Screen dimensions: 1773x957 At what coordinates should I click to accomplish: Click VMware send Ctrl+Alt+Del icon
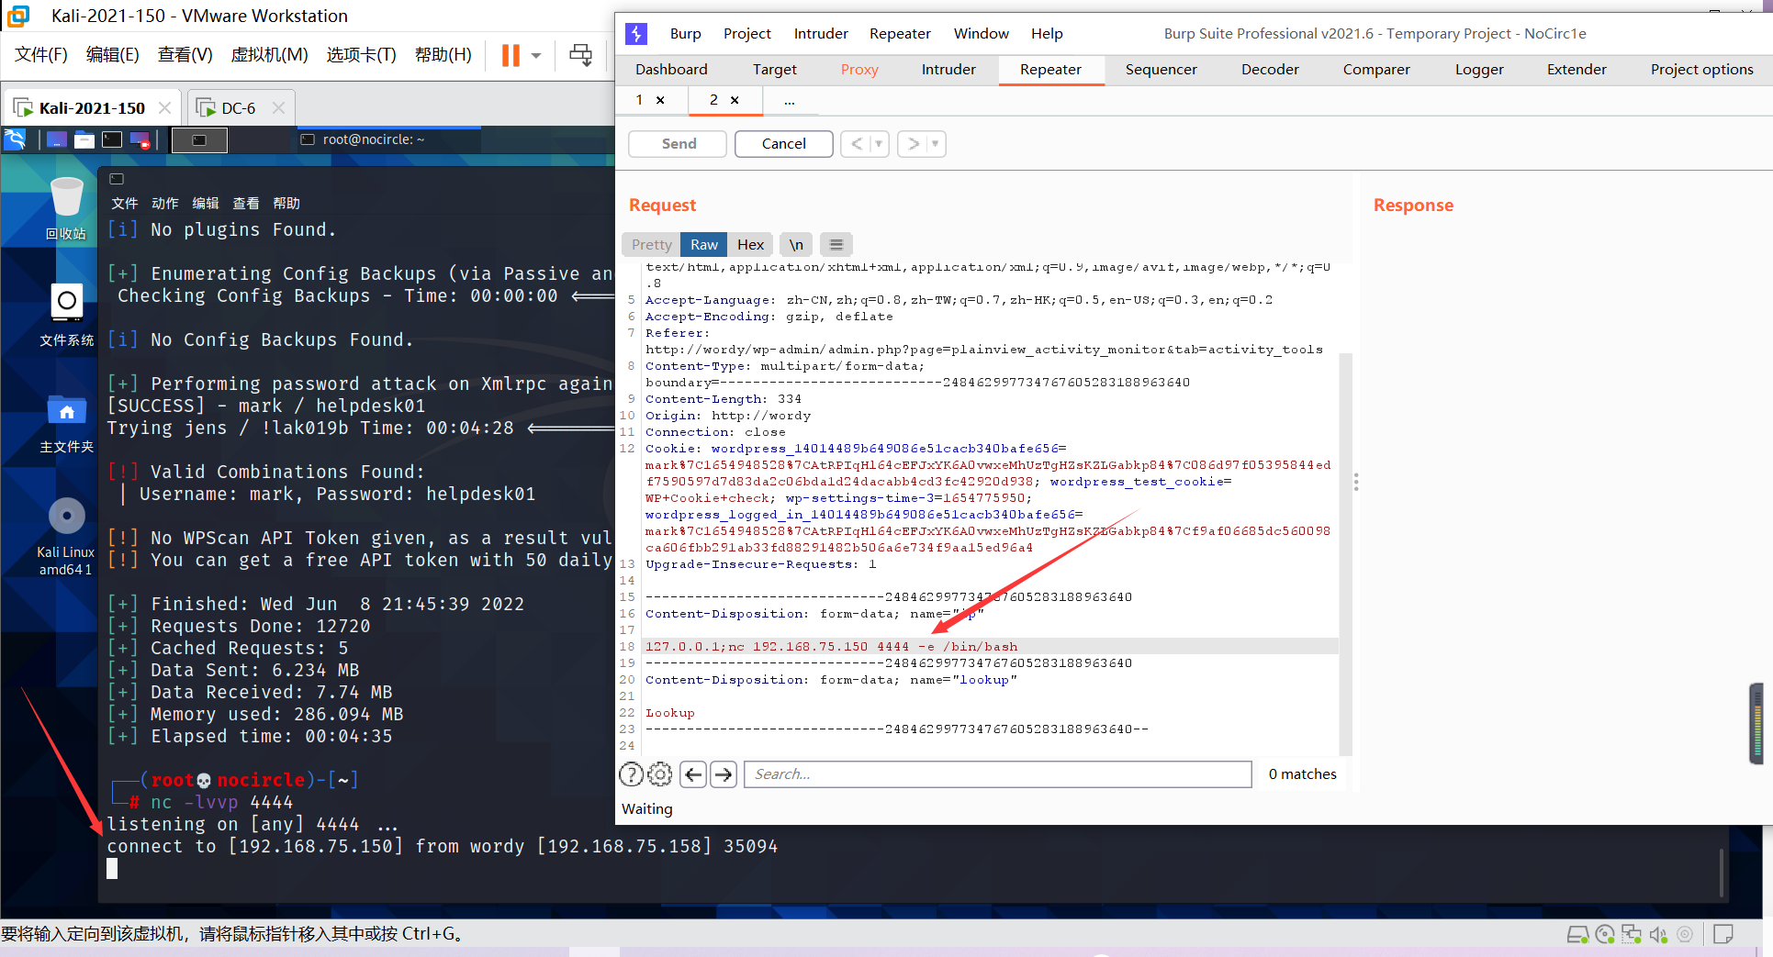[581, 55]
